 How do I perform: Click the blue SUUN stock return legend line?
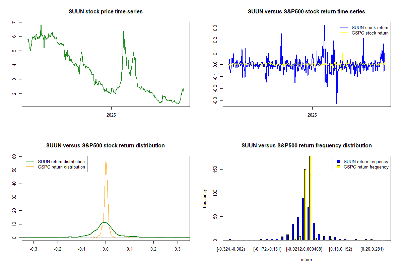(344, 27)
